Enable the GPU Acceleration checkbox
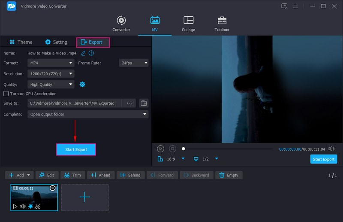 (x=6, y=94)
